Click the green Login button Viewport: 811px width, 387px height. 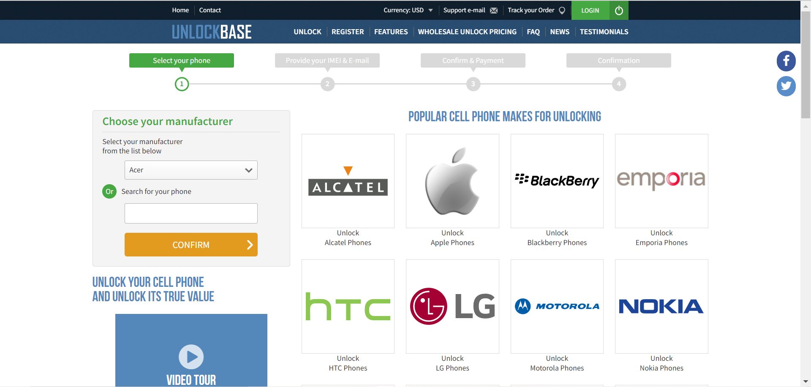pyautogui.click(x=590, y=11)
